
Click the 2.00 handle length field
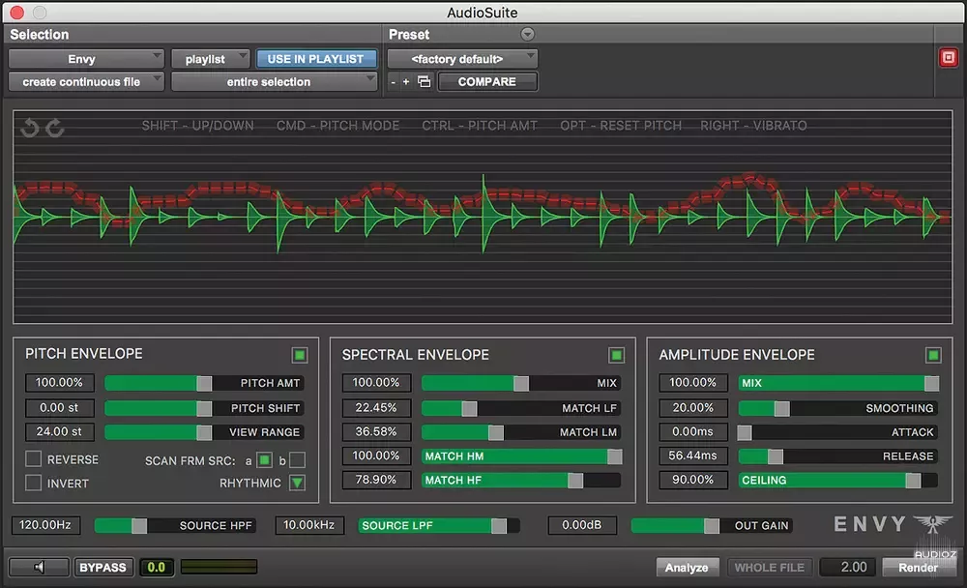pyautogui.click(x=847, y=567)
